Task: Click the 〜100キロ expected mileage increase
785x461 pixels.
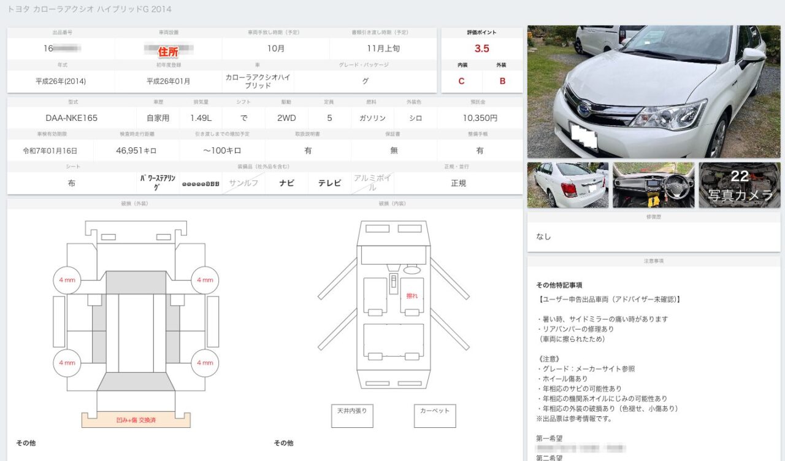Action: tap(222, 150)
